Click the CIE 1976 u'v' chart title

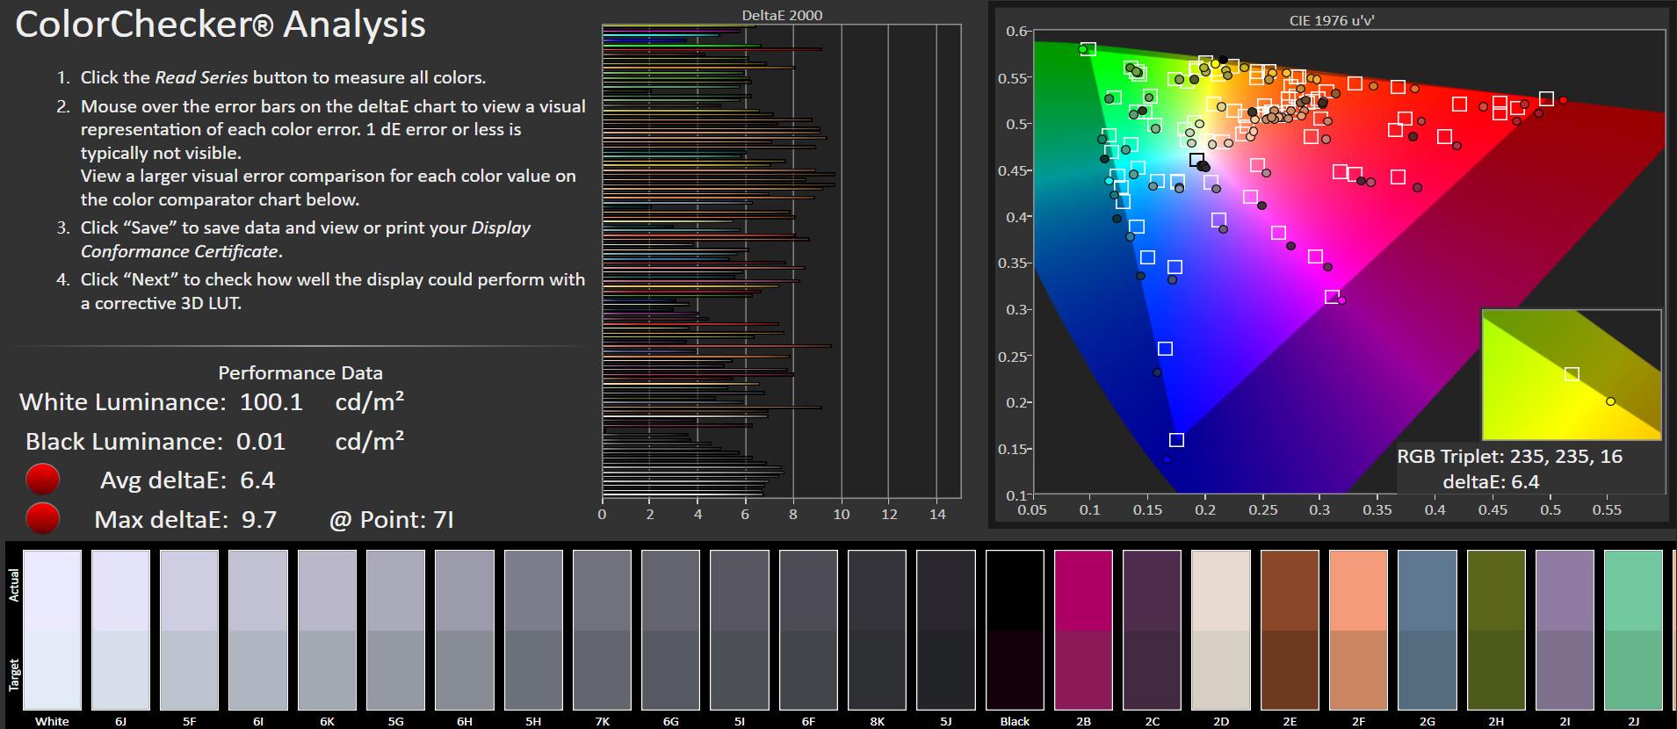1332,20
